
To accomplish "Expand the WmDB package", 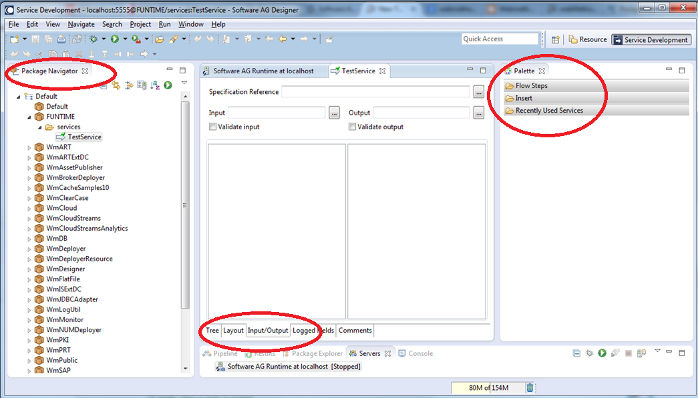I will pyautogui.click(x=29, y=239).
